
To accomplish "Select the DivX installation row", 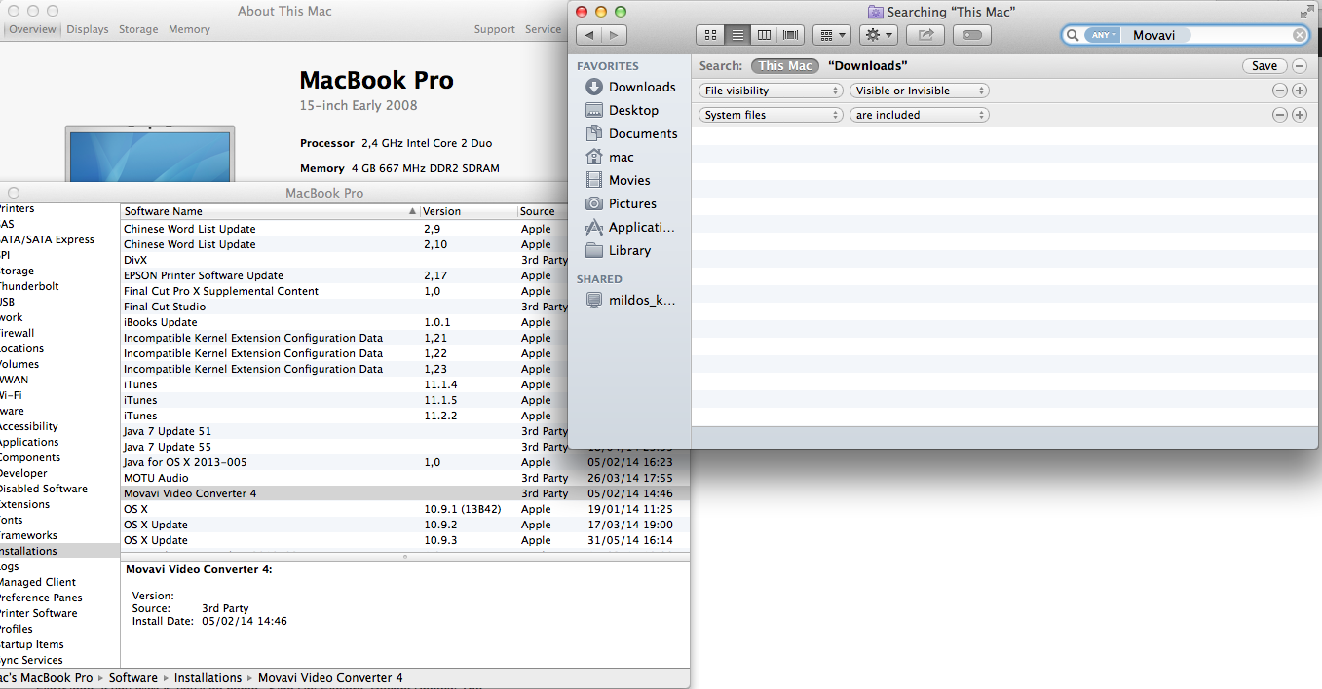I will (x=345, y=260).
